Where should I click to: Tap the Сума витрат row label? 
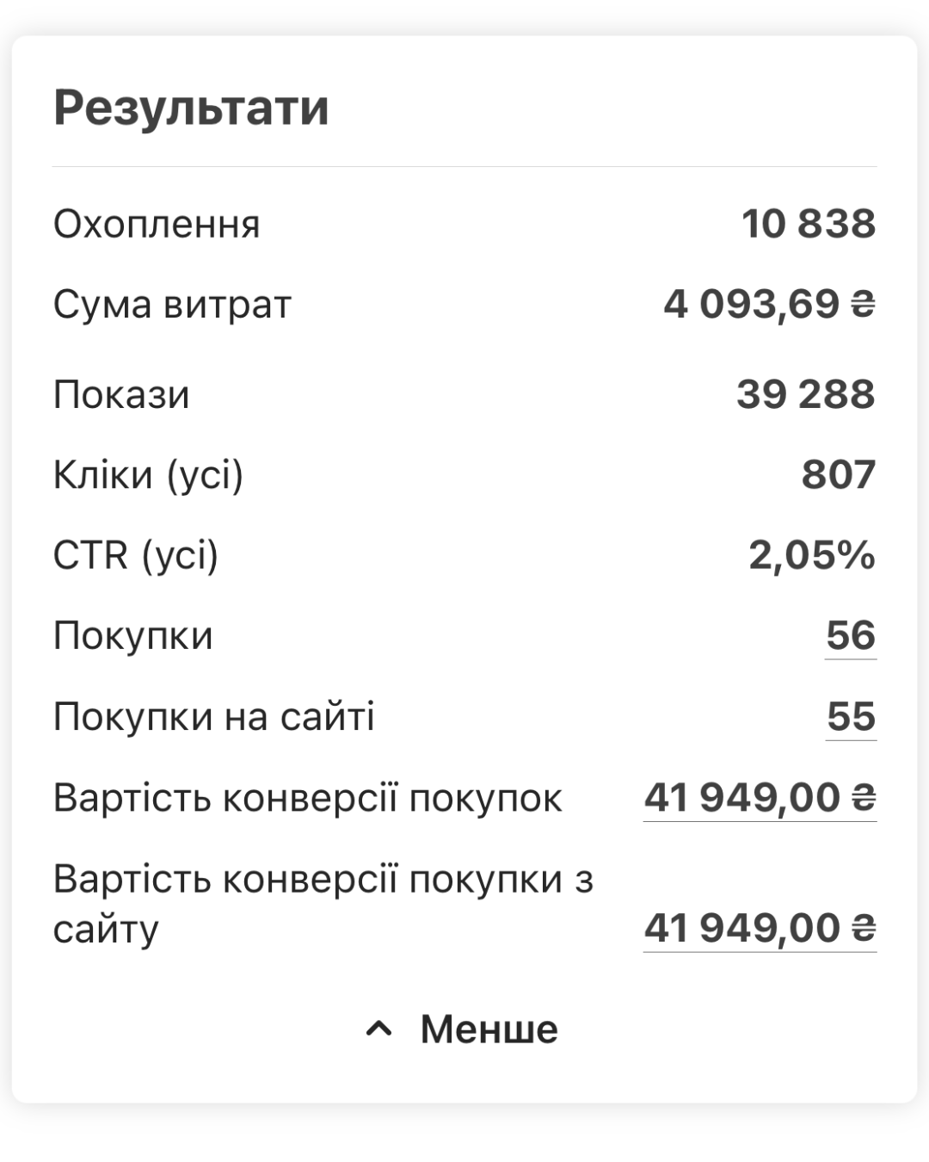click(172, 305)
